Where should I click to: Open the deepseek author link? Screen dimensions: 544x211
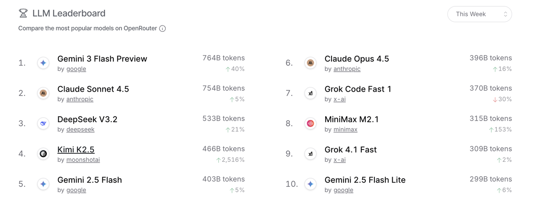pos(80,129)
